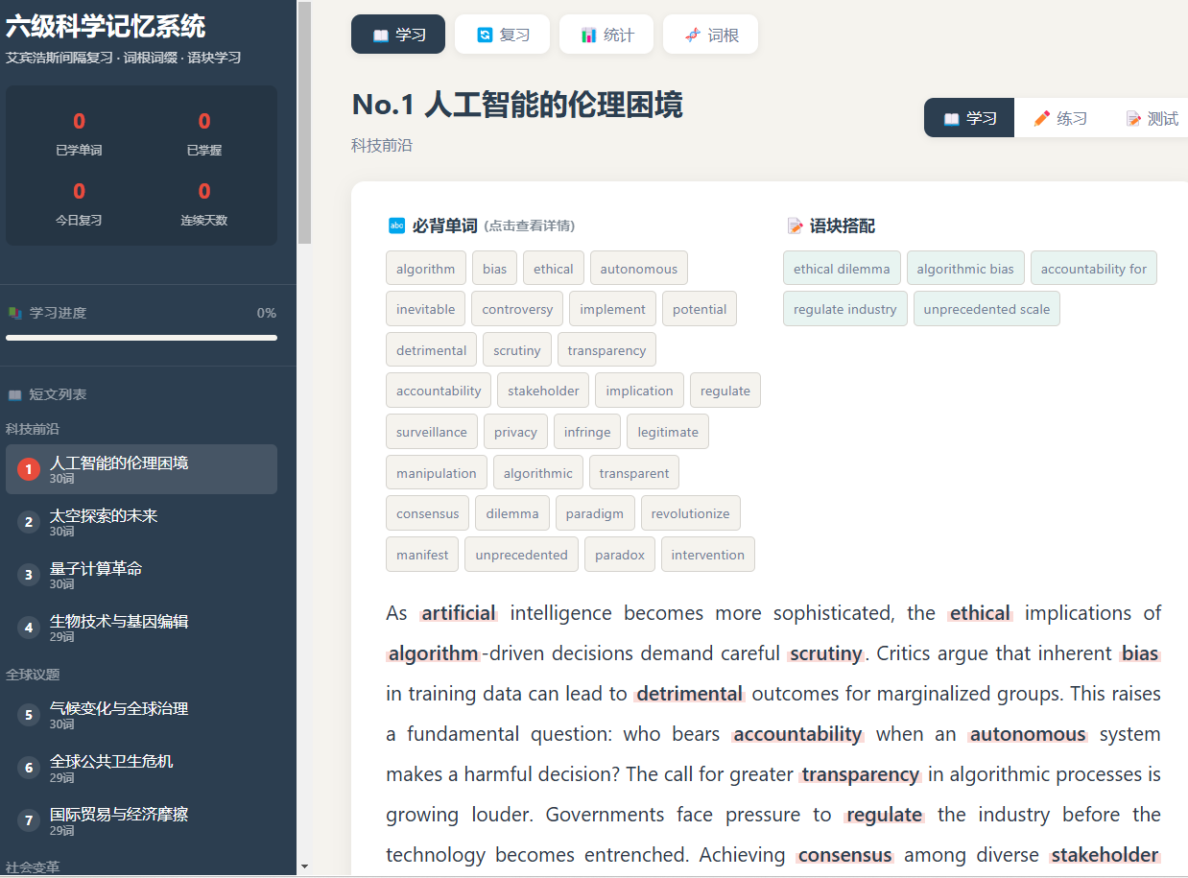Click the word chip scrutiny
The width and height of the screenshot is (1188, 878).
(517, 350)
